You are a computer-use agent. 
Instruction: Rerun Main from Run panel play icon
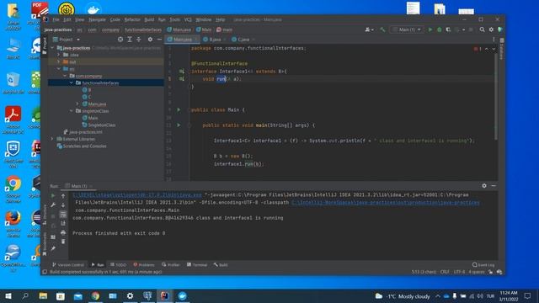pos(53,196)
